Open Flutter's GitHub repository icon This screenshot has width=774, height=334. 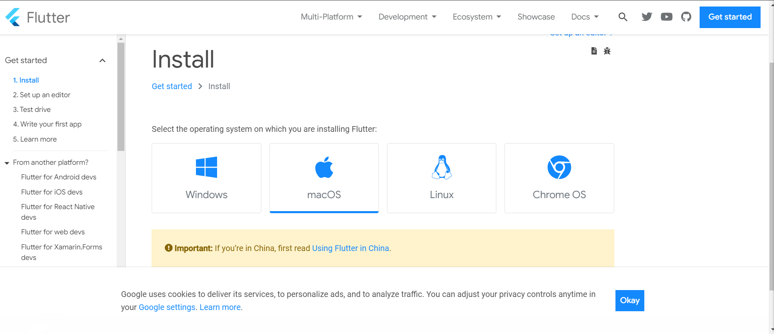coord(686,17)
